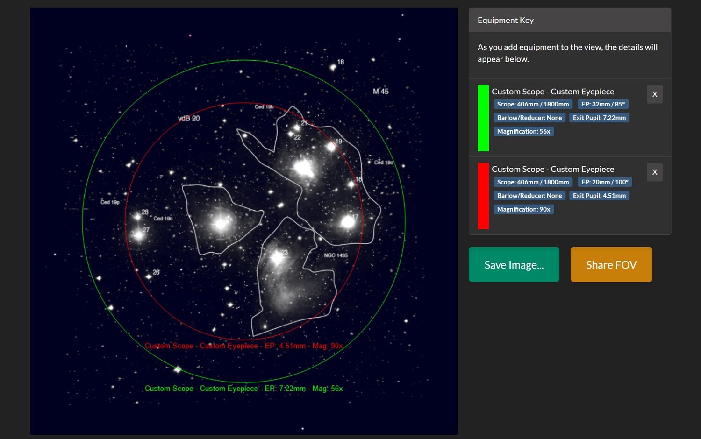Click the 'EP: 20mm / 100°' tag
Screen dimensions: 701x439
click(605, 182)
